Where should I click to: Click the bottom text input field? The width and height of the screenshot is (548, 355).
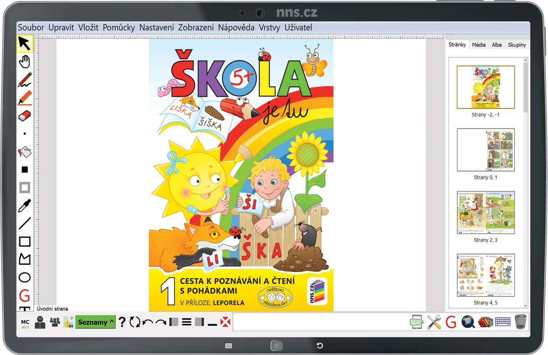tap(320, 322)
